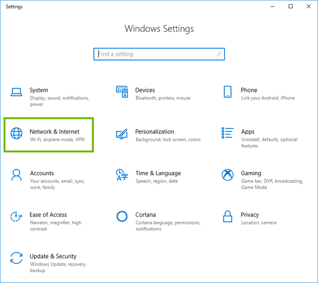Click 'Link your Android, iPhone' description

(x=268, y=98)
